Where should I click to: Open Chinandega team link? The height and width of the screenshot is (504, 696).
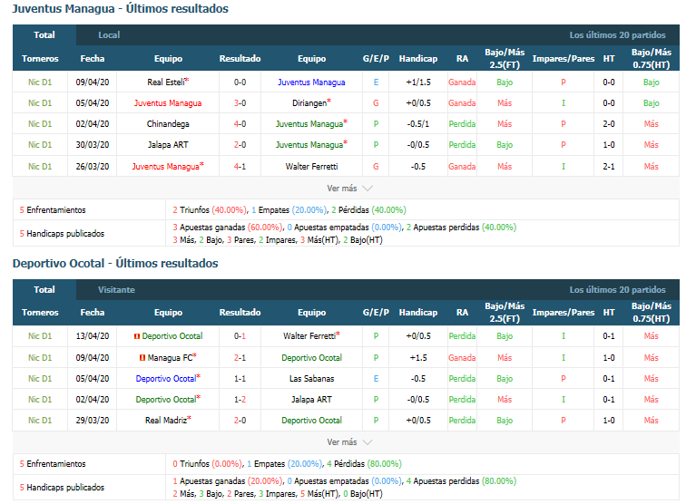(x=168, y=123)
